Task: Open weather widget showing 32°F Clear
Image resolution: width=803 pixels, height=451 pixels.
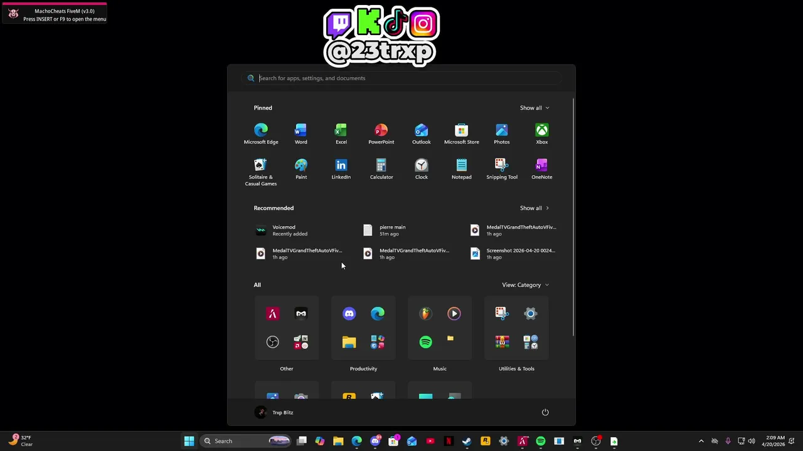Action: pos(21,441)
